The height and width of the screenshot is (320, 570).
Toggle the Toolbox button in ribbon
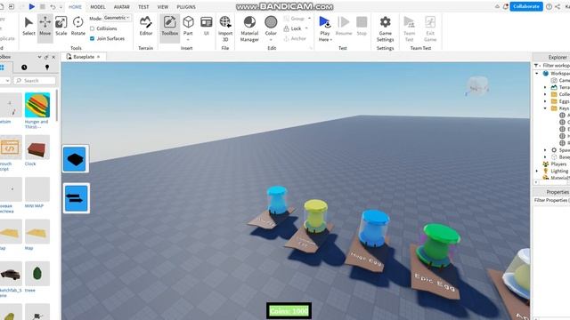coord(170,26)
